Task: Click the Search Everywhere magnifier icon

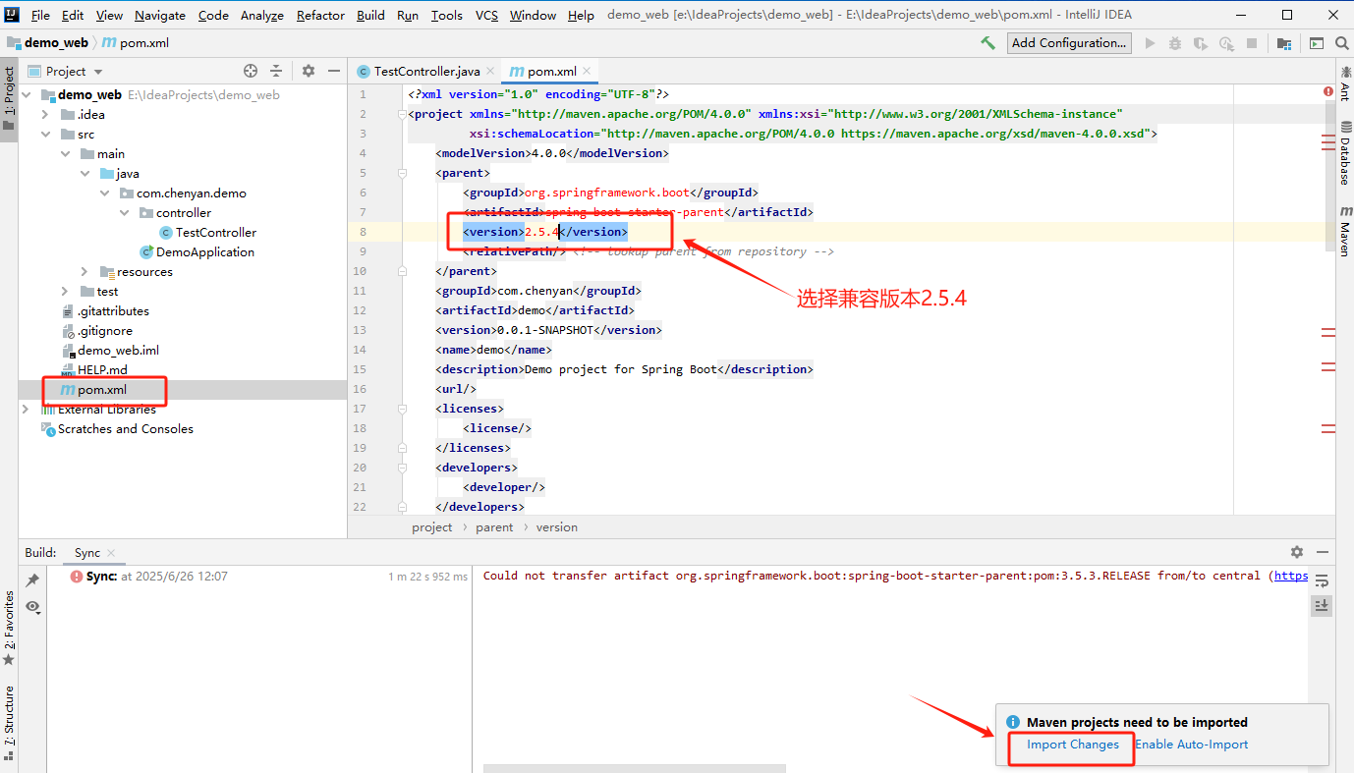Action: (1341, 43)
